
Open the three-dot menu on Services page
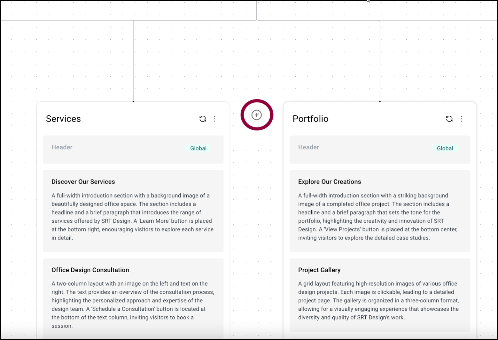pyautogui.click(x=215, y=119)
